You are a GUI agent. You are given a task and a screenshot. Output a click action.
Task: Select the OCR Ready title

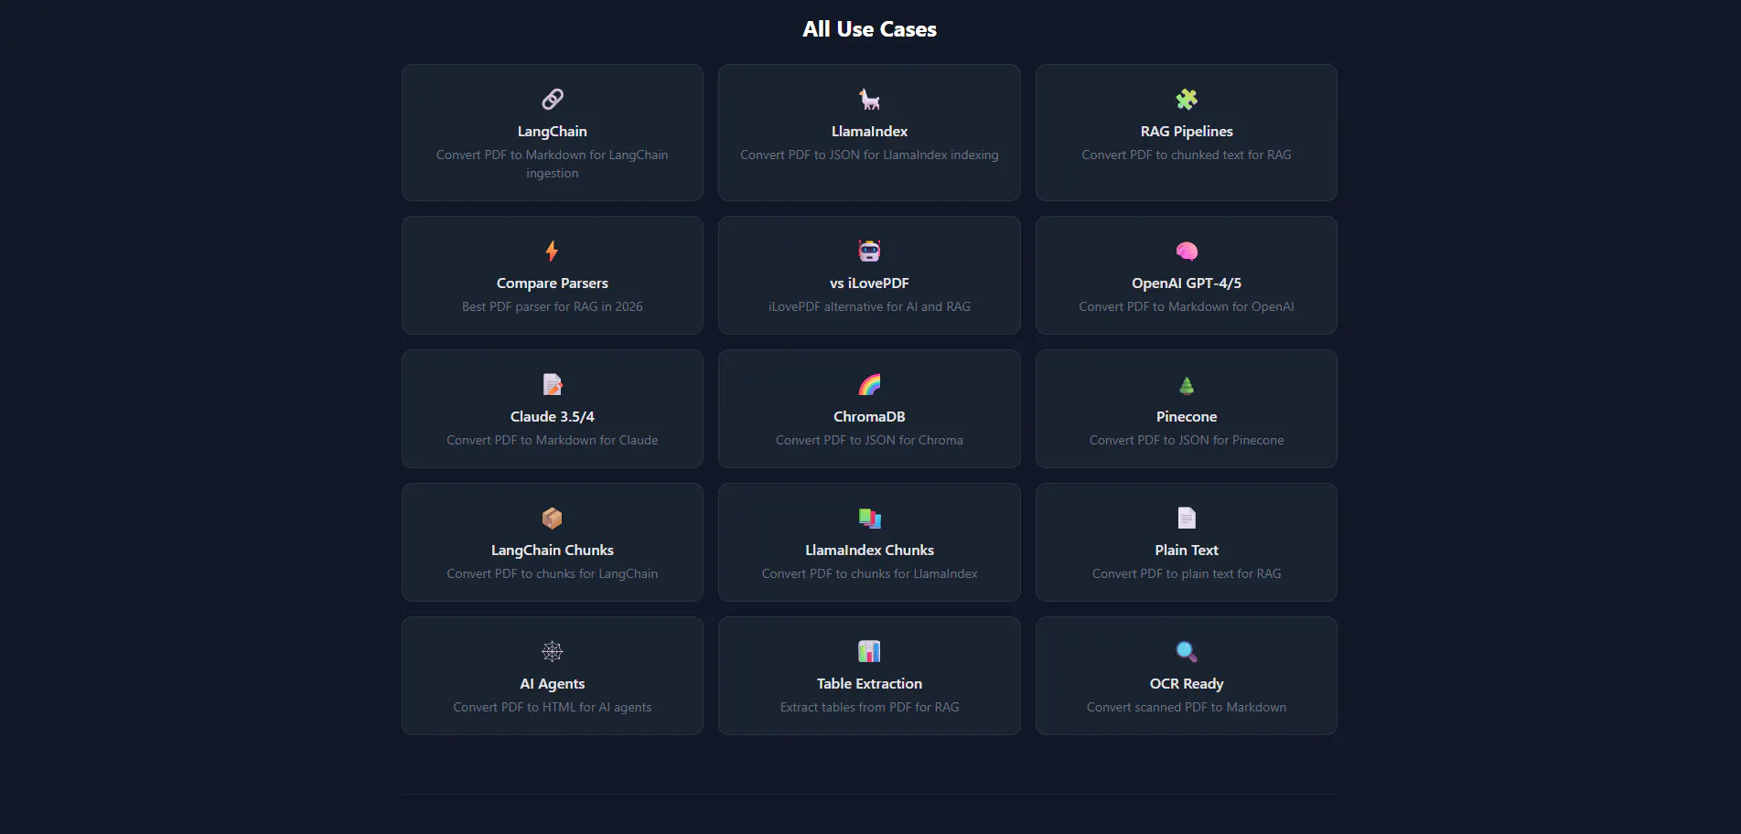[1187, 684]
